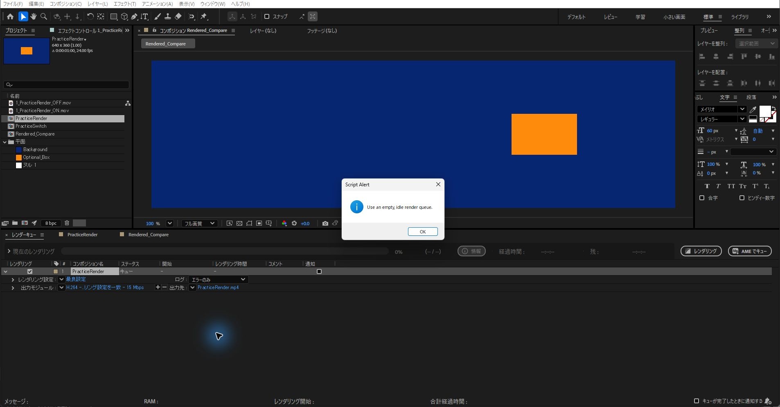Enable the 合字 checkbox
The height and width of the screenshot is (407, 780).
tap(702, 198)
